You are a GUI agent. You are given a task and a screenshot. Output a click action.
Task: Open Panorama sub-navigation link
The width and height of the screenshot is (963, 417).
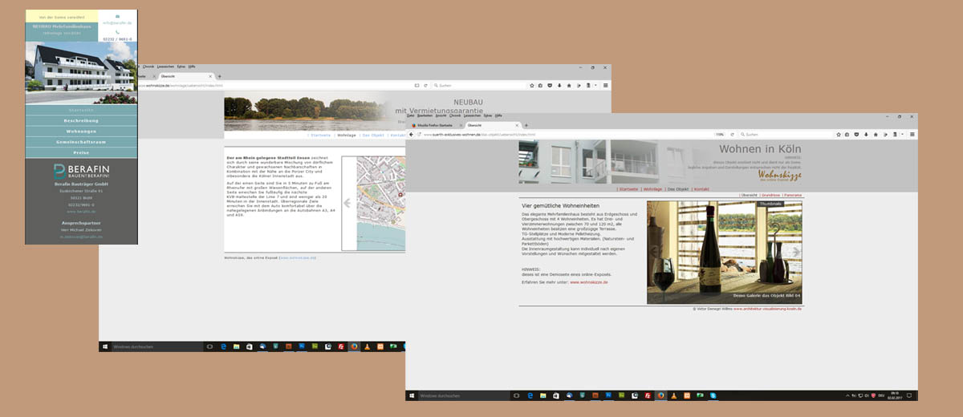(793, 195)
